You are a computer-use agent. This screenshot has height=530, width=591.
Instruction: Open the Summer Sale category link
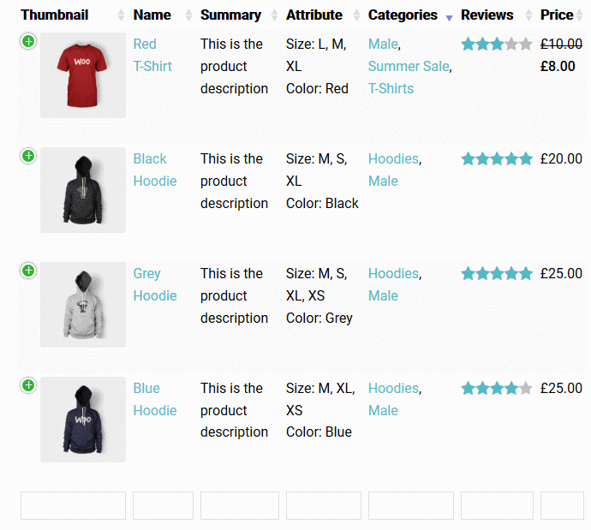coord(409,66)
